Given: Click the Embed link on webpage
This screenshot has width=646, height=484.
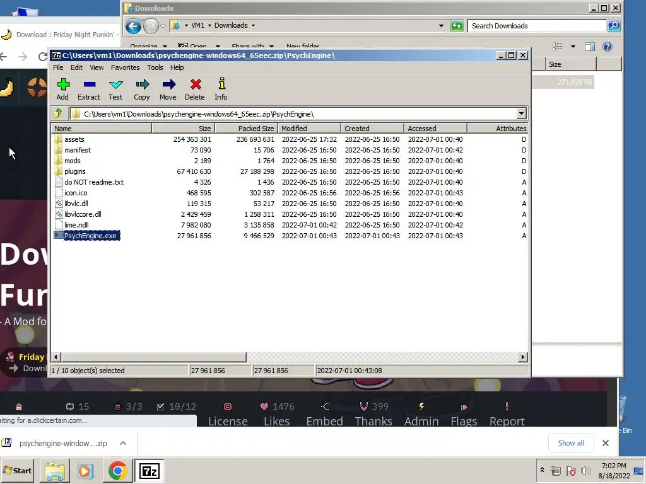Looking at the screenshot, I should coord(325,414).
